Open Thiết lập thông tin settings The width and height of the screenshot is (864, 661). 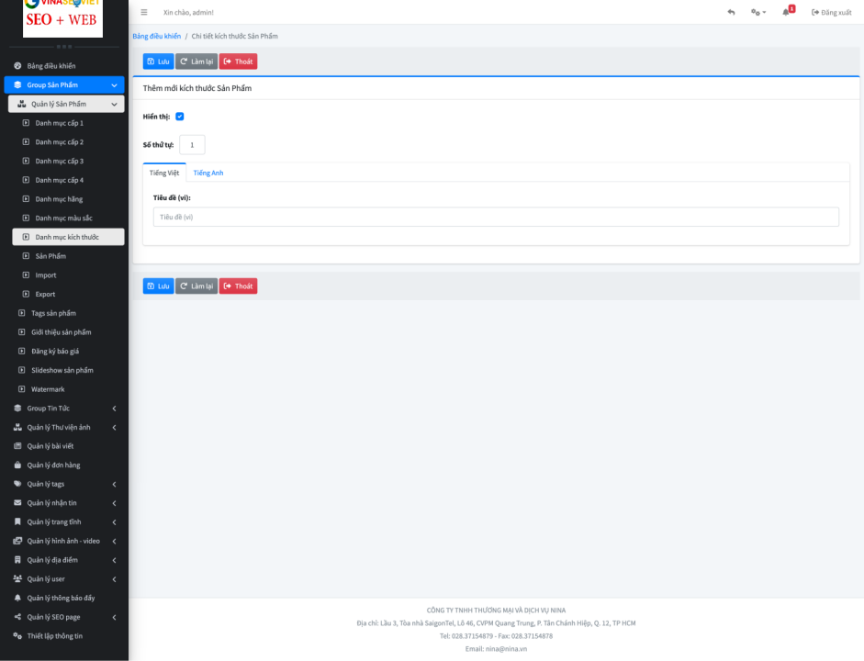64,636
